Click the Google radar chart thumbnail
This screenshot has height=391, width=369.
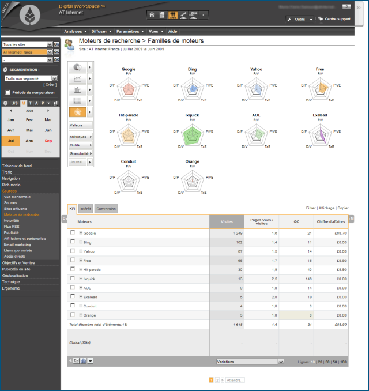click(129, 89)
